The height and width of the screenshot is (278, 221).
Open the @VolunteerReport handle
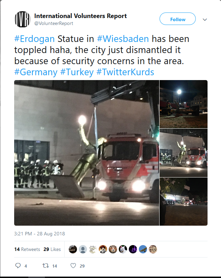pos(54,24)
